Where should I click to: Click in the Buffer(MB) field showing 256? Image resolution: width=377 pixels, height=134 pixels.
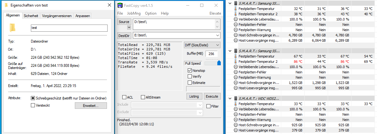212,54
